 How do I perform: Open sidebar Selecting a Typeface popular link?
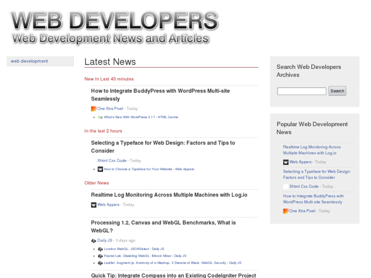click(x=317, y=174)
